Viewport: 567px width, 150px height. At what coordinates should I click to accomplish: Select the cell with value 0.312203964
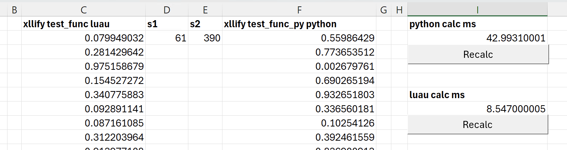point(84,137)
